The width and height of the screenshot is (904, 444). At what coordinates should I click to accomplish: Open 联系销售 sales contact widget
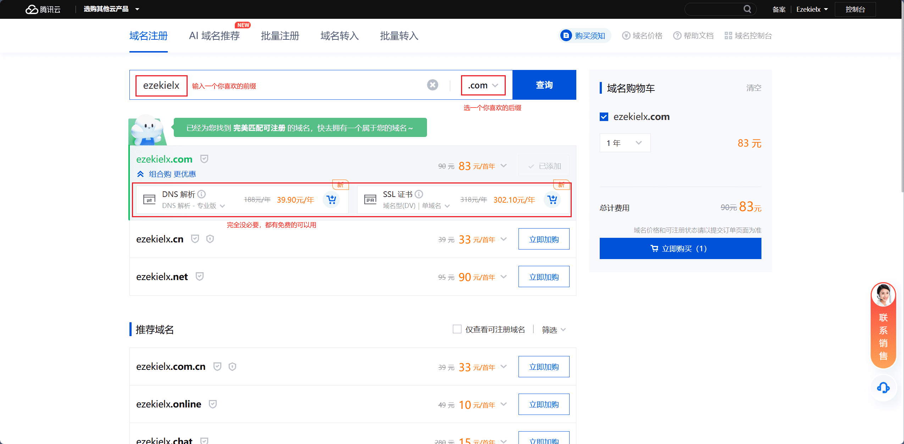[883, 325]
